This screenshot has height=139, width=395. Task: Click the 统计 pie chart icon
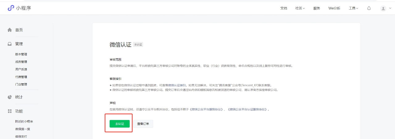tap(10, 97)
